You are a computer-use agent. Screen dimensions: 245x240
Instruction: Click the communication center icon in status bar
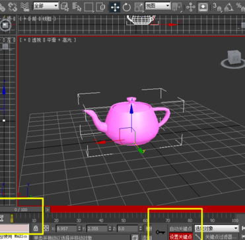point(134,237)
